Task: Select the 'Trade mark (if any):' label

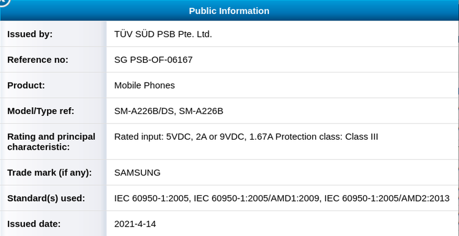Action: click(x=50, y=173)
